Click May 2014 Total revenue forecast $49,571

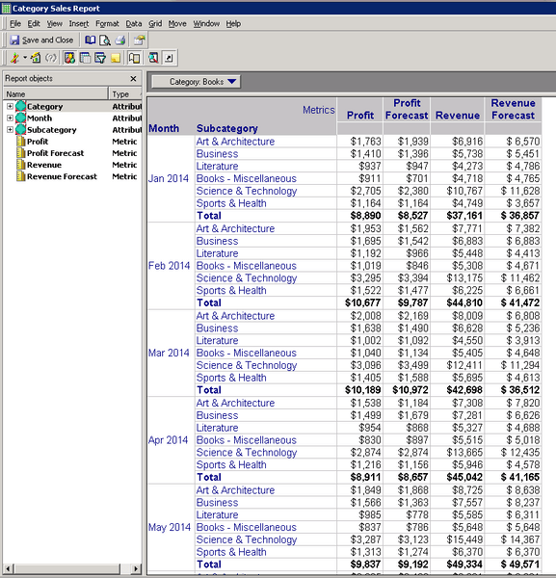point(520,565)
